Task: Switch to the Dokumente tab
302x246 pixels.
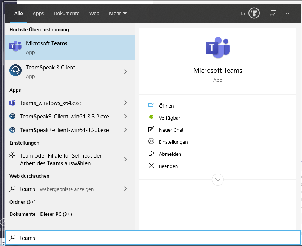Action: (x=66, y=14)
